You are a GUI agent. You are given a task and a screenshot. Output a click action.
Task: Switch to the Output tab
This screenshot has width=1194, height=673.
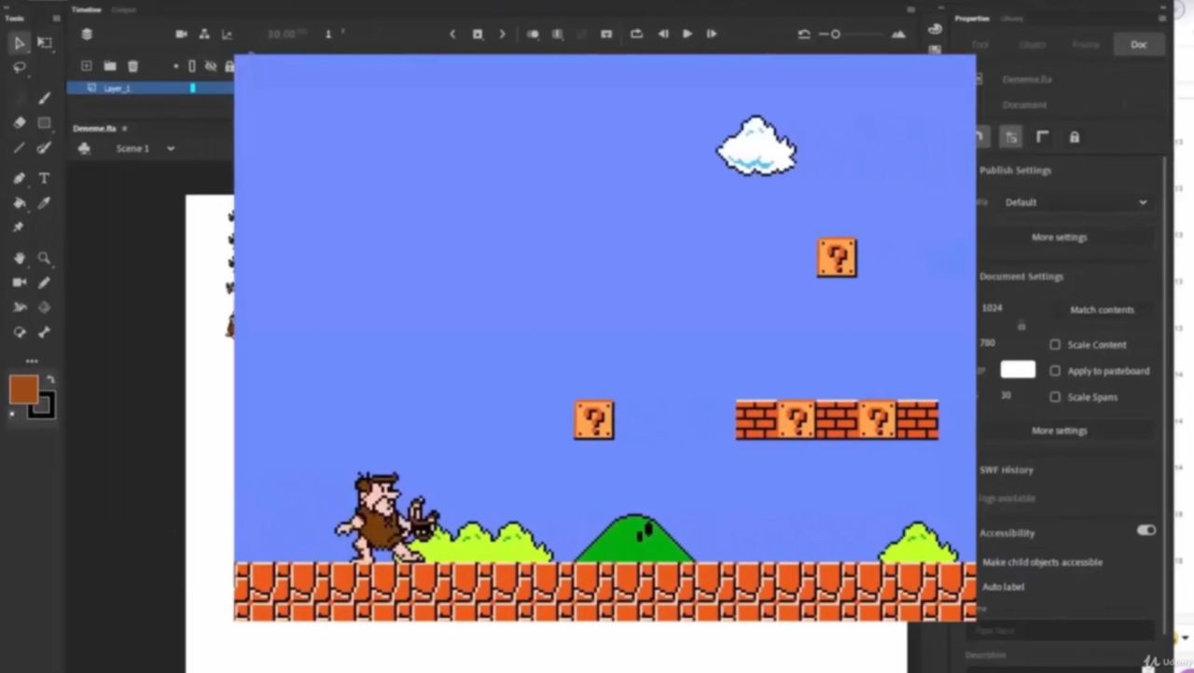[x=123, y=9]
